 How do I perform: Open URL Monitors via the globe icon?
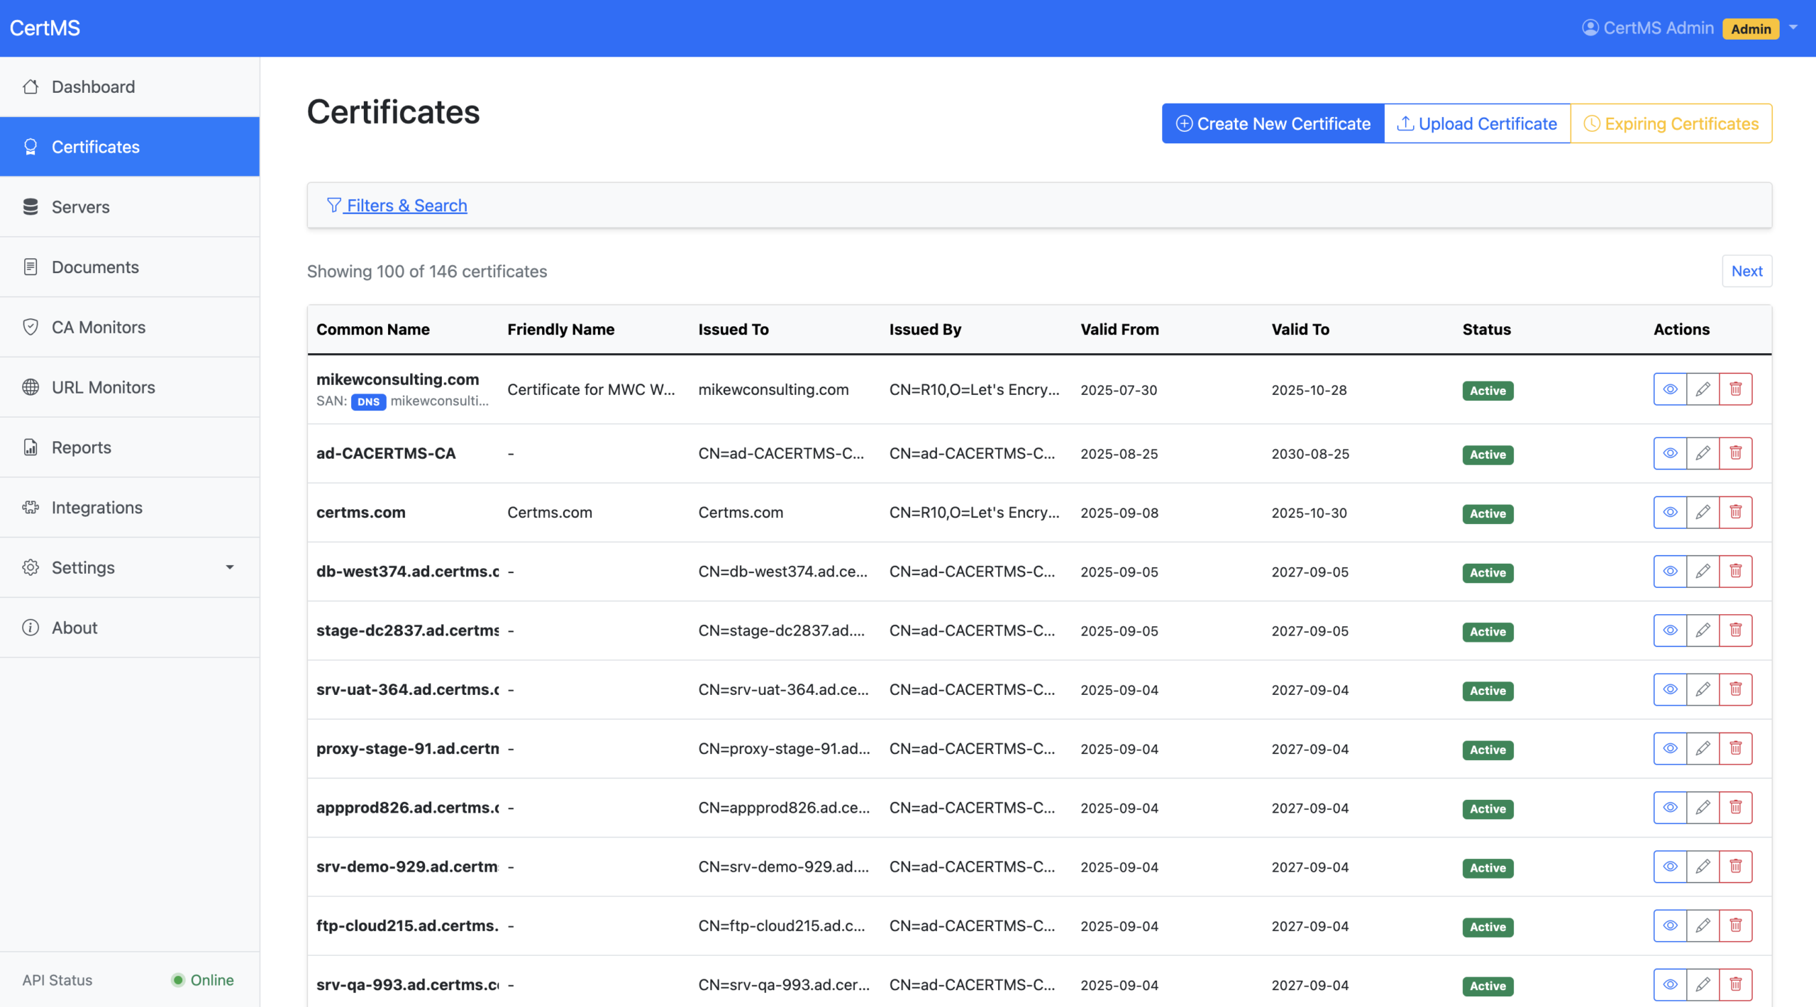click(31, 387)
